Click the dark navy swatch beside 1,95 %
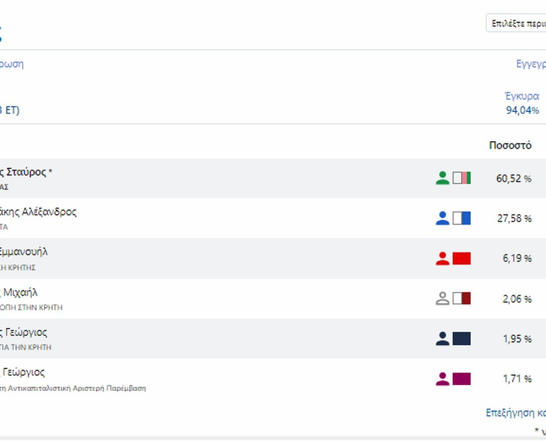The image size is (546, 441). point(461,338)
